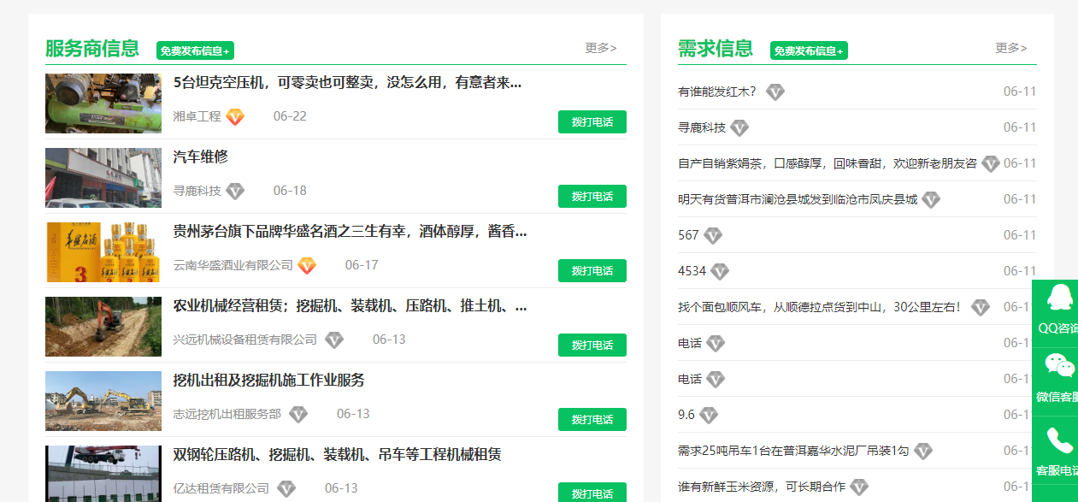
Task: Open 挖机出租及挖掘机施工作业服务 listing
Action: click(268, 381)
